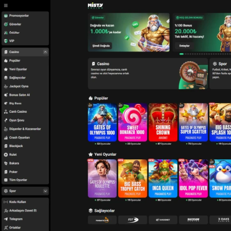The height and width of the screenshot is (231, 231).
Task: Click the Bonus Satın Al icon
Action: 6,95
